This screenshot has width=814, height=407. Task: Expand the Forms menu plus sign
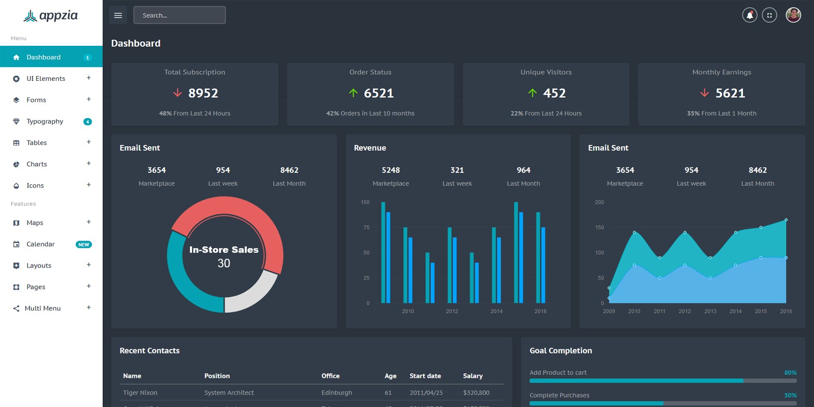(x=89, y=99)
